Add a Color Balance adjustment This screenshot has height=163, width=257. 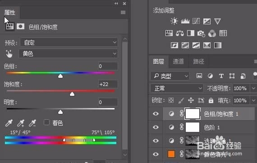click(x=180, y=33)
